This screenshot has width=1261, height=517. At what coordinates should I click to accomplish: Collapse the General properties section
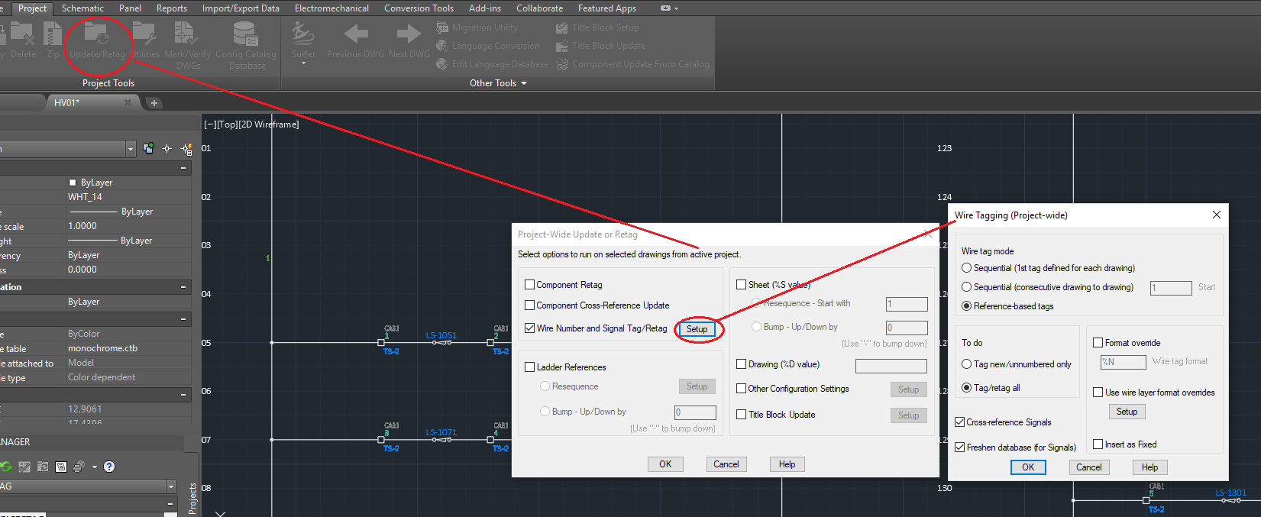coord(183,168)
